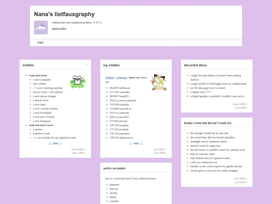Click 'a decent chair' item
Screen dimensions: 272x204
click(x=41, y=100)
